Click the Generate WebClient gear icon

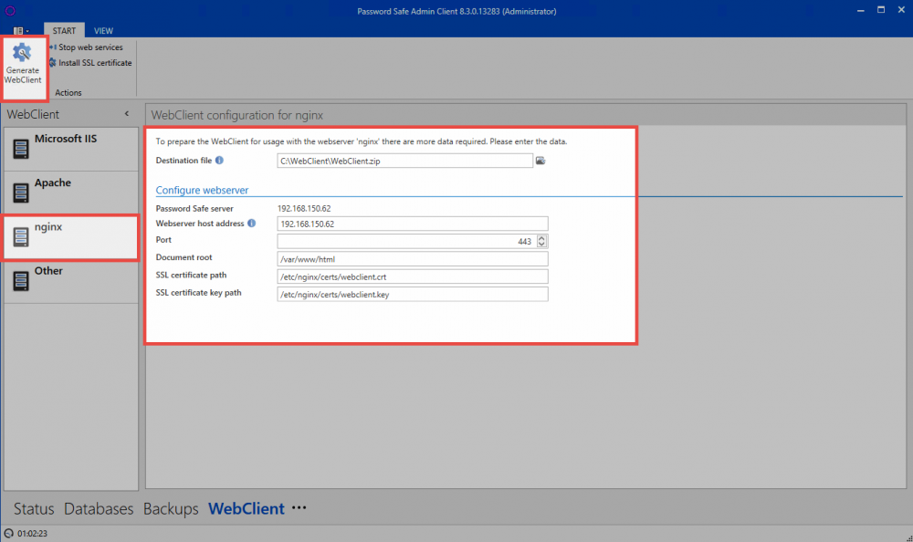22,53
